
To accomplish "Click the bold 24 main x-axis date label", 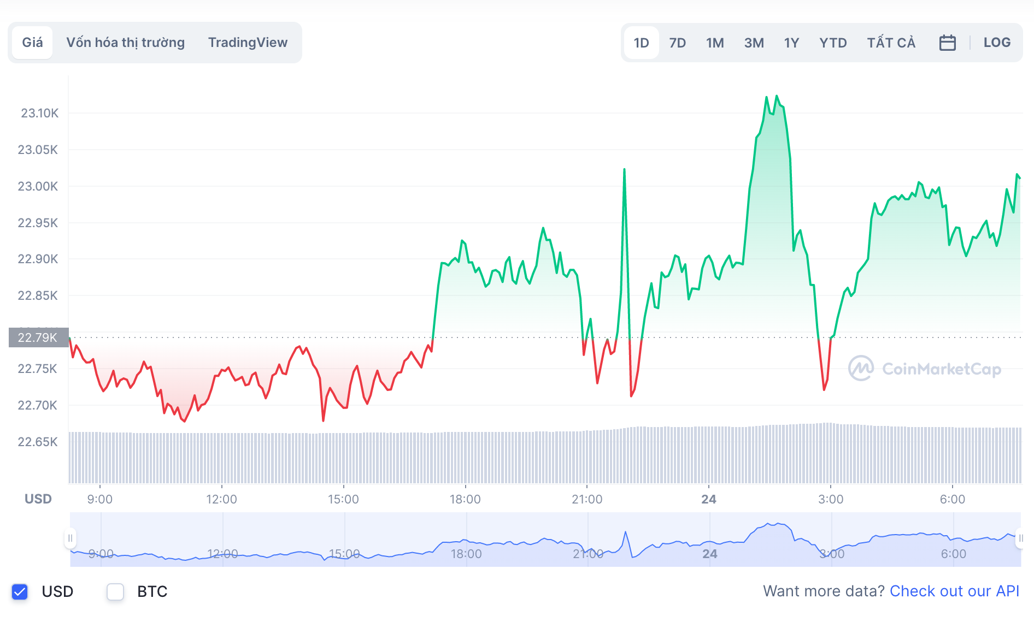I will (x=709, y=499).
